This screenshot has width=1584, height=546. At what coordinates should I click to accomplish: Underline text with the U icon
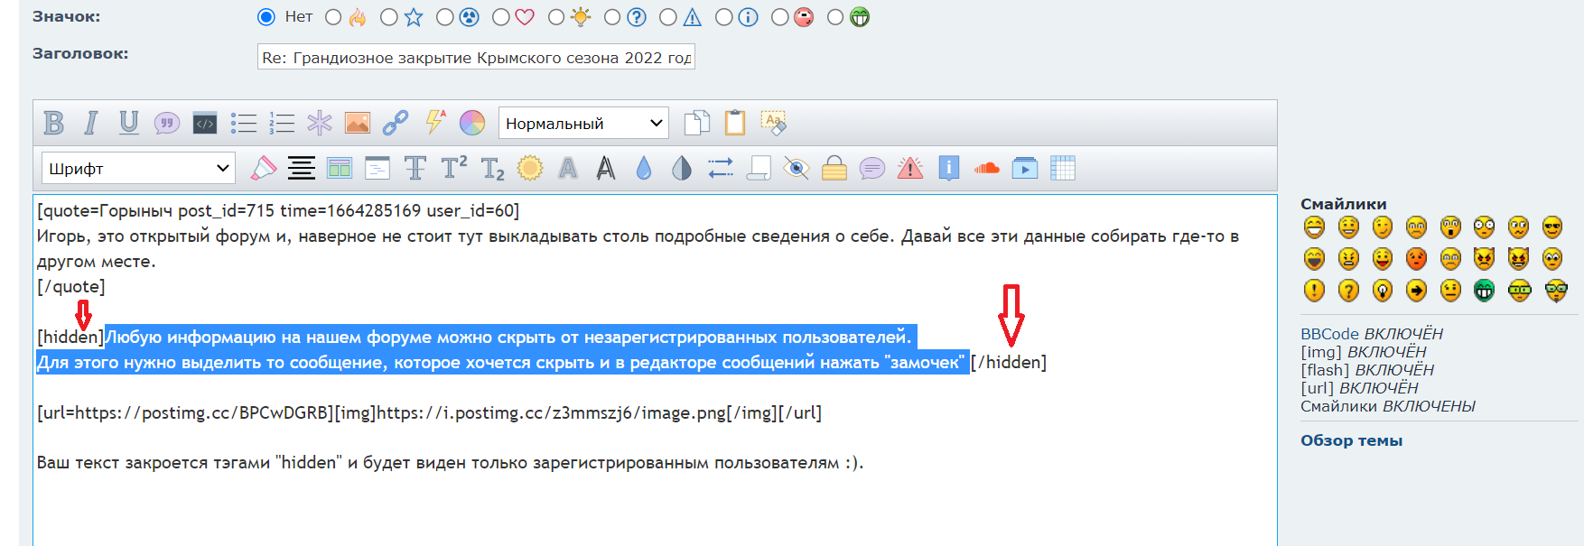[129, 123]
